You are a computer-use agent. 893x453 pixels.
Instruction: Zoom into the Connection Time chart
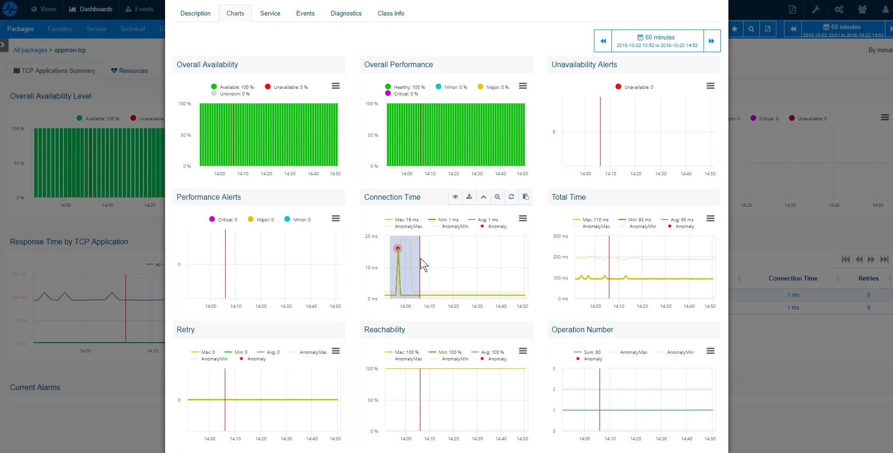pyautogui.click(x=497, y=197)
